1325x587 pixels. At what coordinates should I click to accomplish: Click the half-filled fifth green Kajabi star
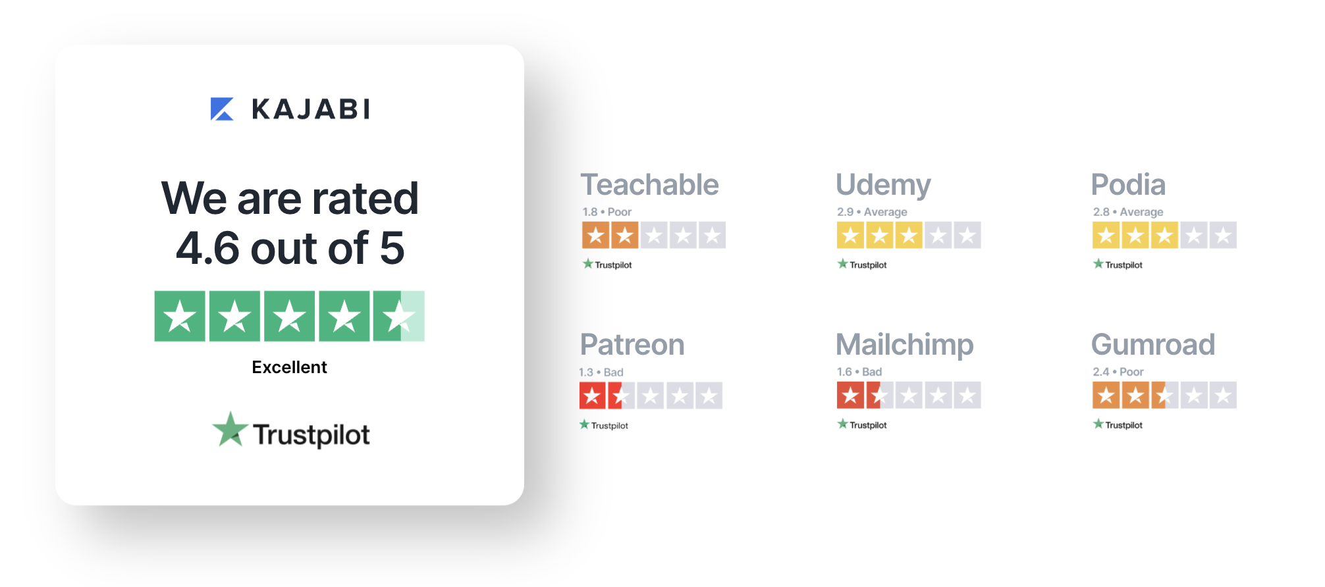399,316
